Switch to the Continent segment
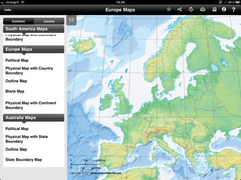241x180 pixels. [x=18, y=21]
